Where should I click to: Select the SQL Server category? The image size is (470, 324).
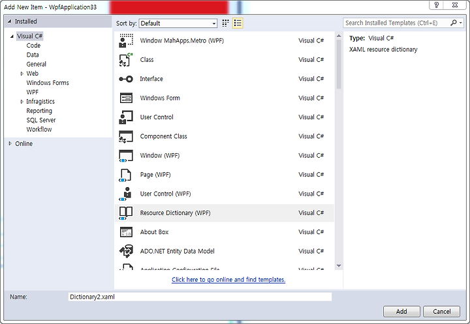pyautogui.click(x=41, y=120)
